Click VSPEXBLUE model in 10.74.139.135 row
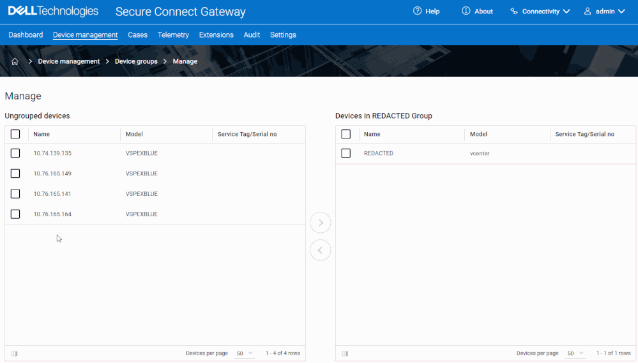Image resolution: width=638 pixels, height=363 pixels. (x=142, y=153)
